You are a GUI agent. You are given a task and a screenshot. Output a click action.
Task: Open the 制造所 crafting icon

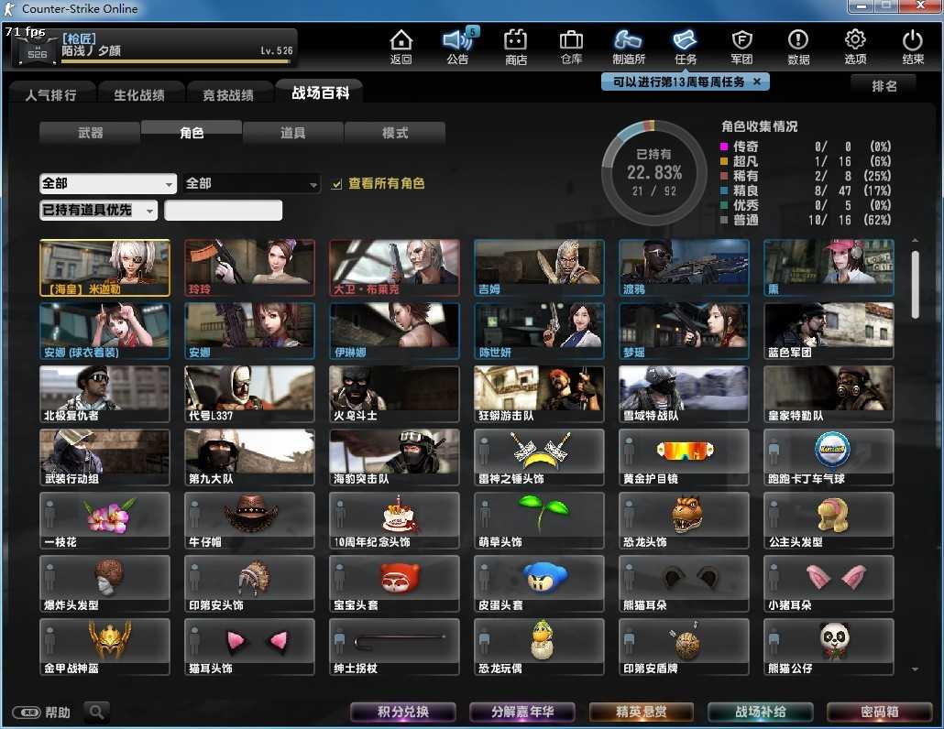pyautogui.click(x=628, y=47)
